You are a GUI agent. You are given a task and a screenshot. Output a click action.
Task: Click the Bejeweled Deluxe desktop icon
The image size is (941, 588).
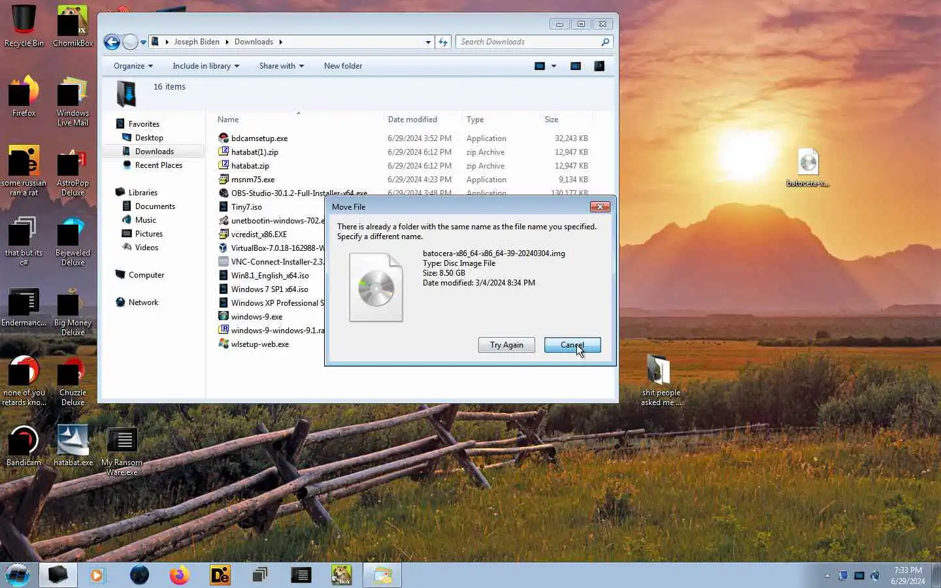coord(73,241)
